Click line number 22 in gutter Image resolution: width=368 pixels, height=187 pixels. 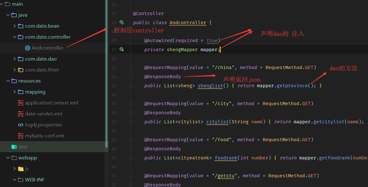click(114, 59)
